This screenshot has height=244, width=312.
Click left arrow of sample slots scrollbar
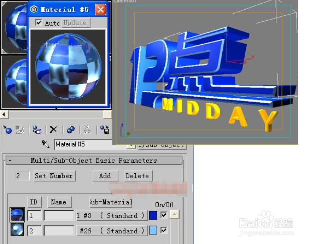4,114
